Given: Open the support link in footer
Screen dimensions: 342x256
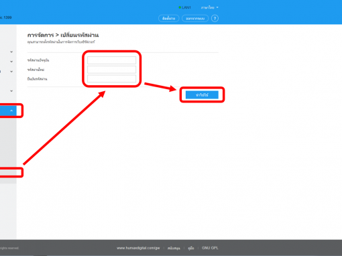Looking at the screenshot, I should (x=174, y=248).
